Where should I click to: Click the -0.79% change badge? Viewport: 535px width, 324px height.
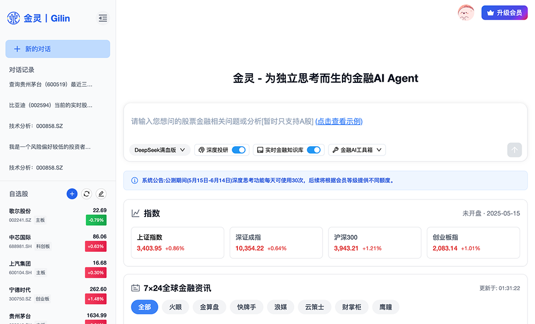point(96,220)
